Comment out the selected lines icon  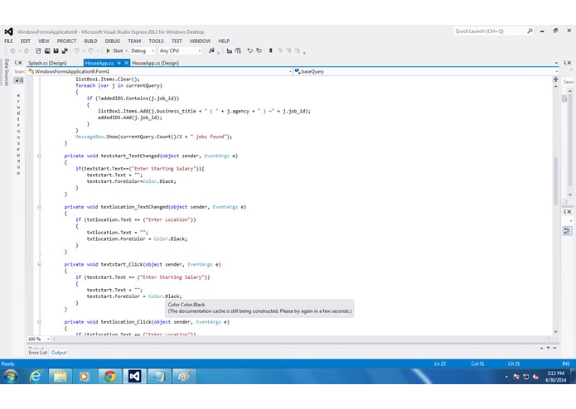click(249, 51)
